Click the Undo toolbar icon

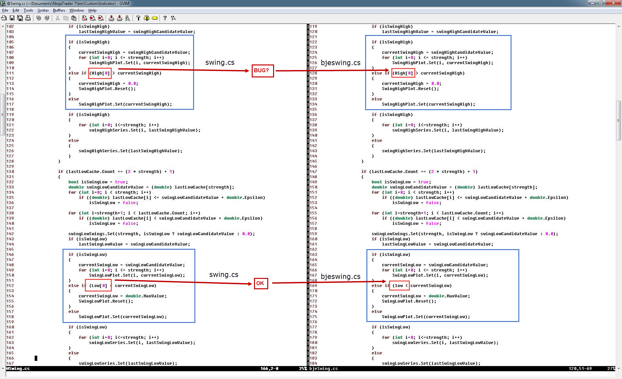[39, 18]
